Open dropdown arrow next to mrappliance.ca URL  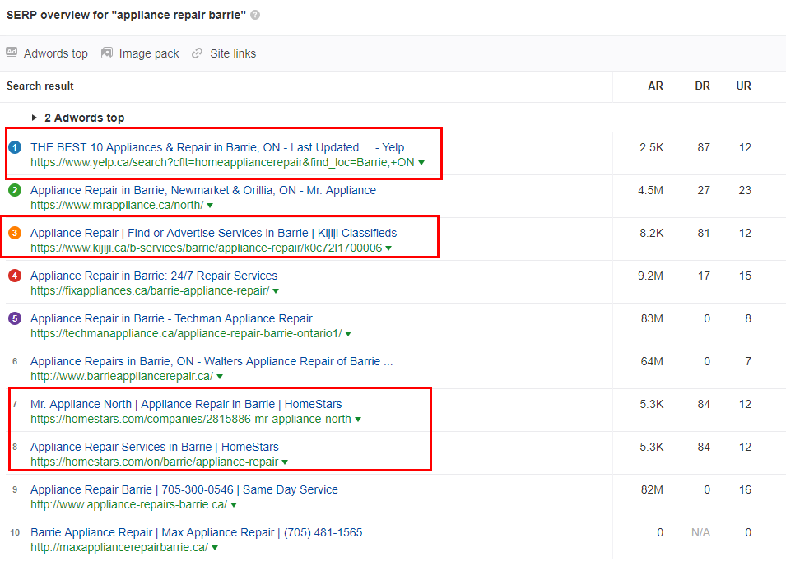pyautogui.click(x=210, y=206)
